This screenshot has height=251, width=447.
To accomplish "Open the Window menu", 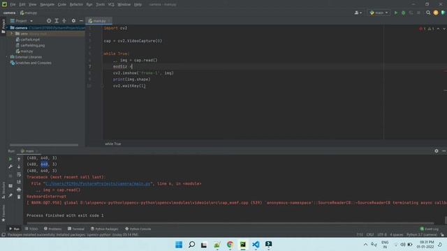I will 124,5.
